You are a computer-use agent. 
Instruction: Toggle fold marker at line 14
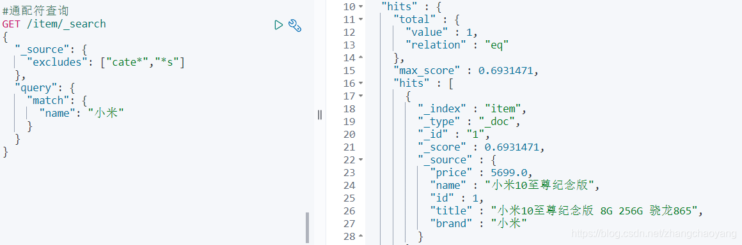(x=361, y=58)
